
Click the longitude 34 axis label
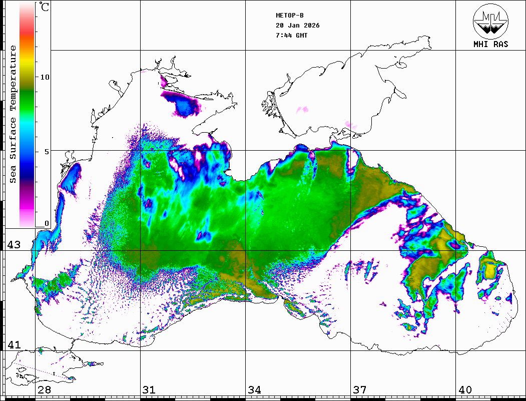[254, 390]
